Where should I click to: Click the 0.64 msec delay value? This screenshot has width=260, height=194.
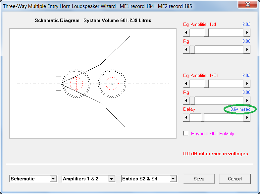240,109
